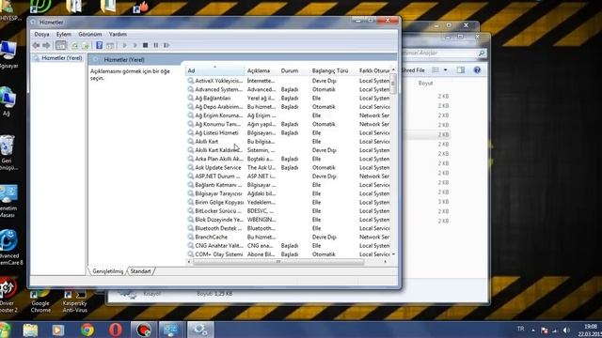Click gear icon of Ask Update Service row
The height and width of the screenshot is (338, 602).
coord(190,167)
